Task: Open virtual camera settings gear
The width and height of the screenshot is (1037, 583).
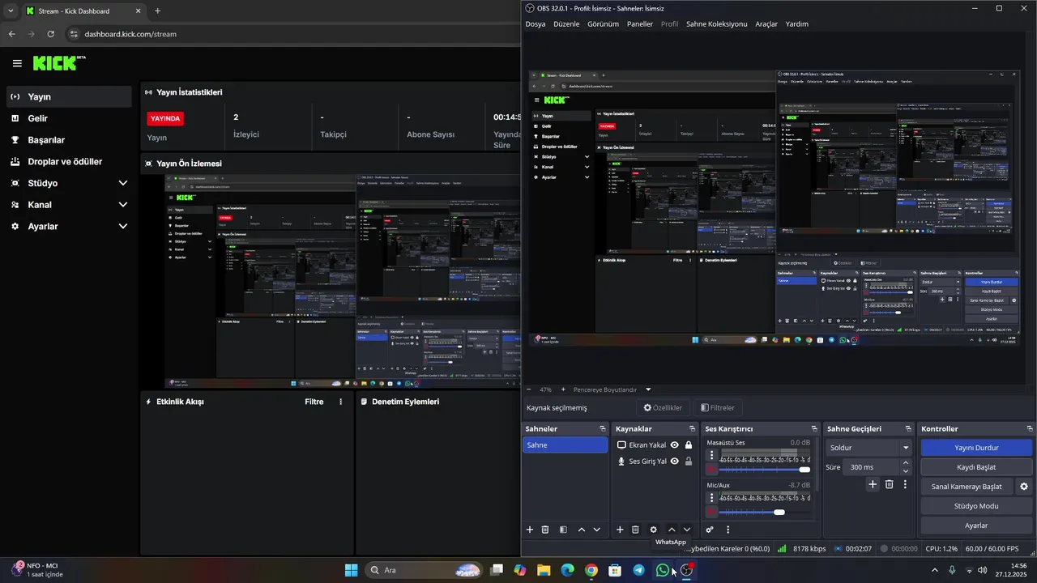Action: point(1024,487)
